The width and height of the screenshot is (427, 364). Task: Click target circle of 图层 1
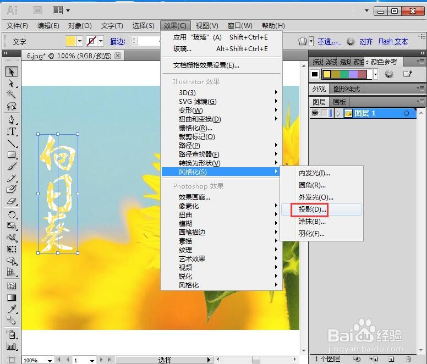coord(406,113)
